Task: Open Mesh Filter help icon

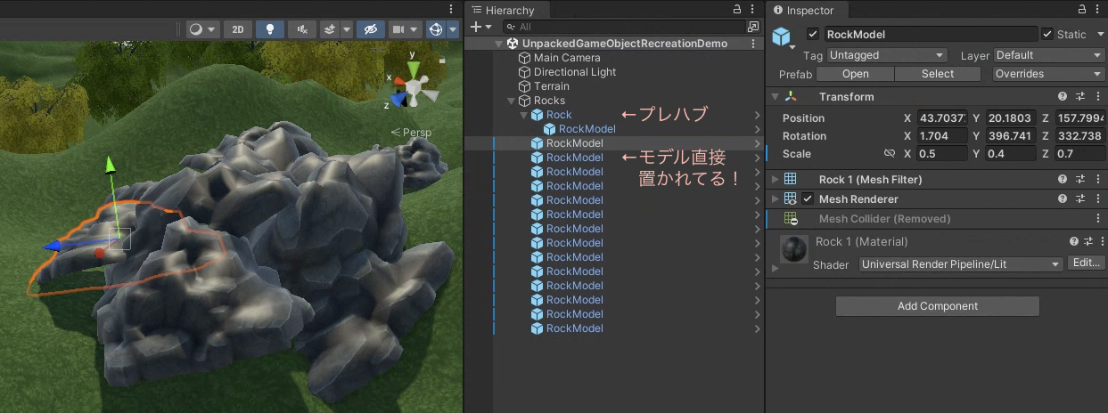Action: tap(1063, 179)
